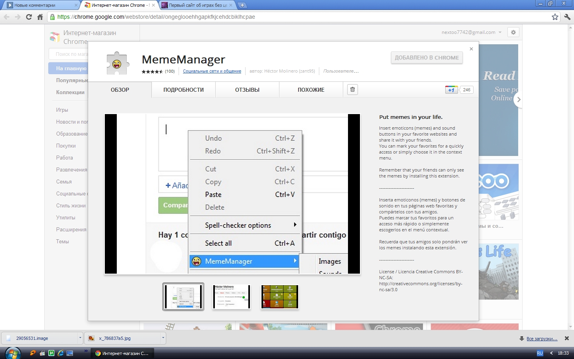Open the Социальные сети и общение category link
The width and height of the screenshot is (574, 359).
coord(212,71)
